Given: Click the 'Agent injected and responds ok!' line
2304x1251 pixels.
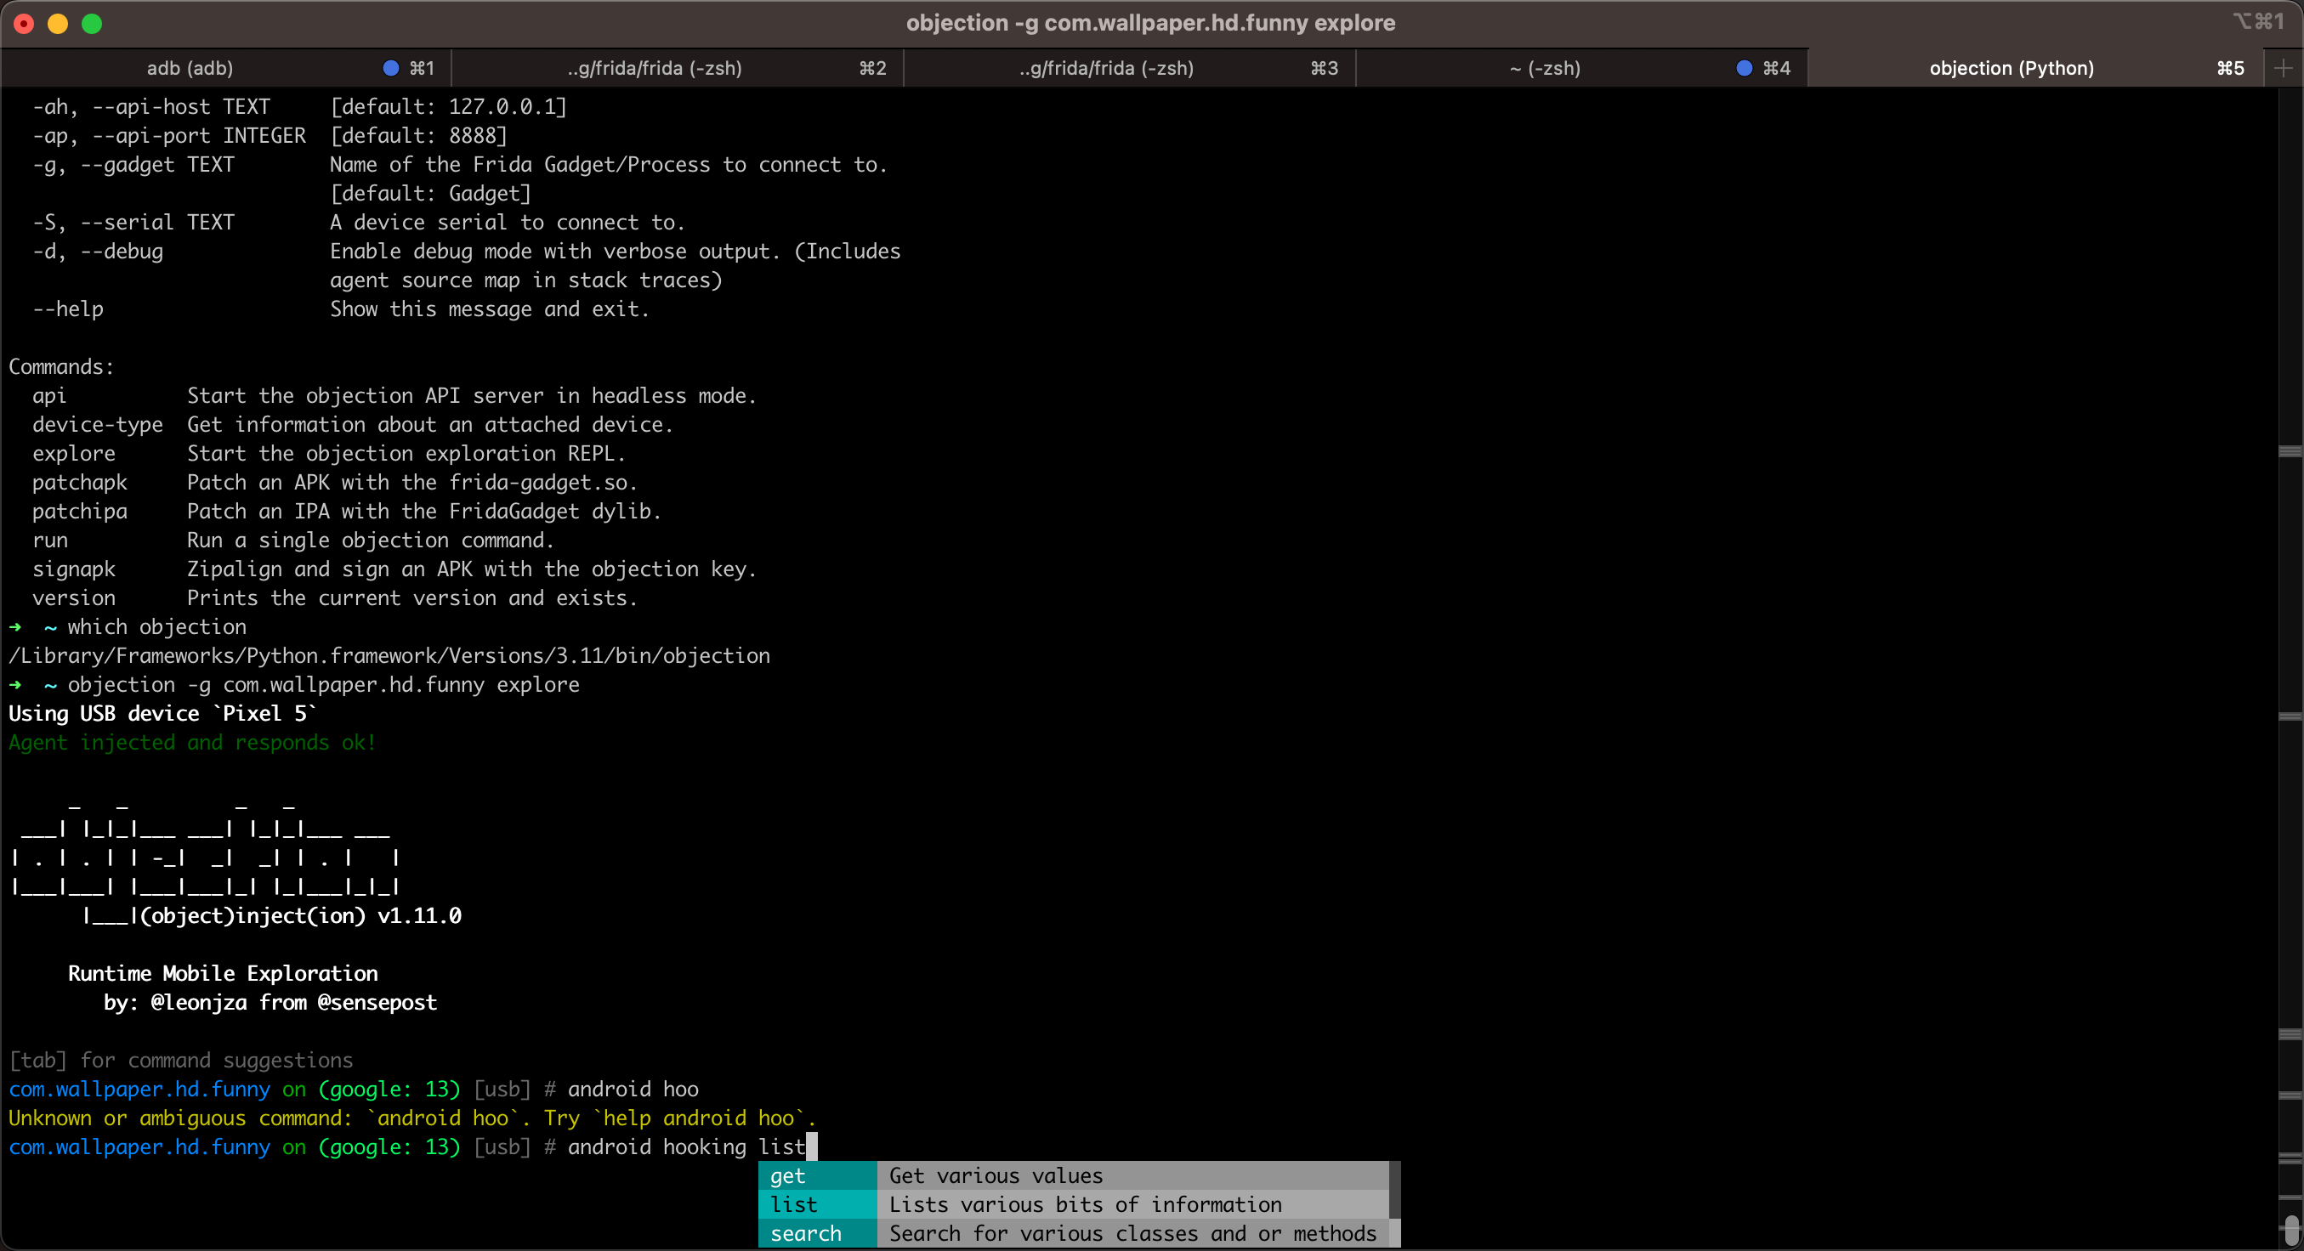Looking at the screenshot, I should tap(192, 742).
